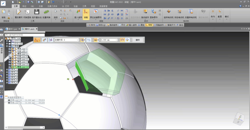This screenshot has width=250, height=130.
Task: Open the 零件1.par document tab
Action: [x=12, y=29]
